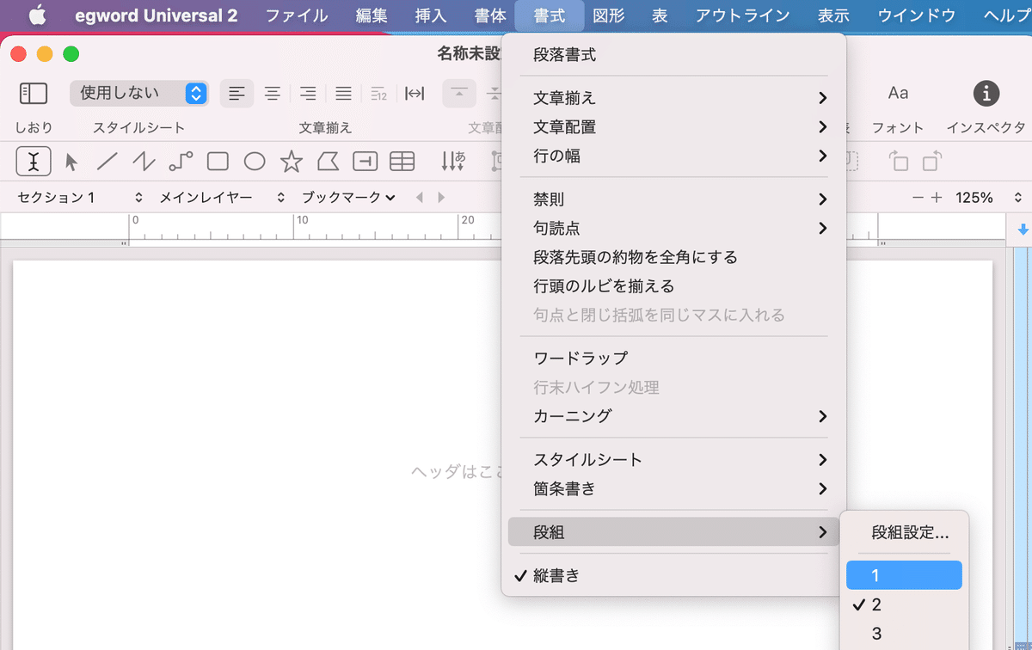Open the Apple menu

38,15
